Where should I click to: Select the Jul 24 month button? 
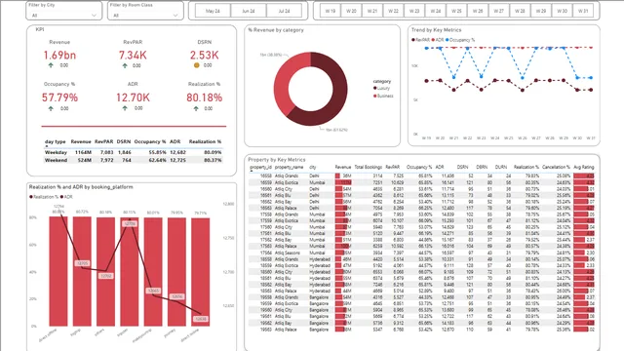coord(284,11)
